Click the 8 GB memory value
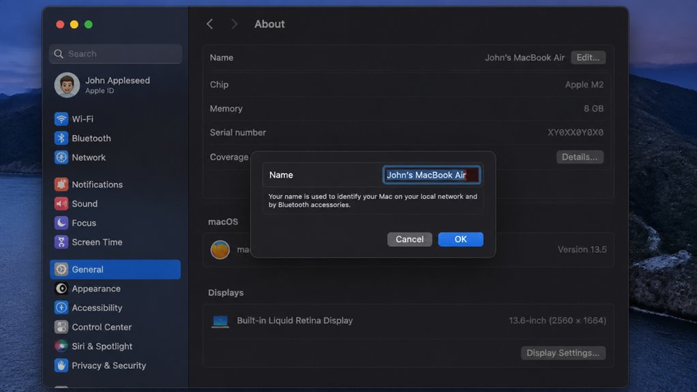697x392 pixels. click(593, 108)
